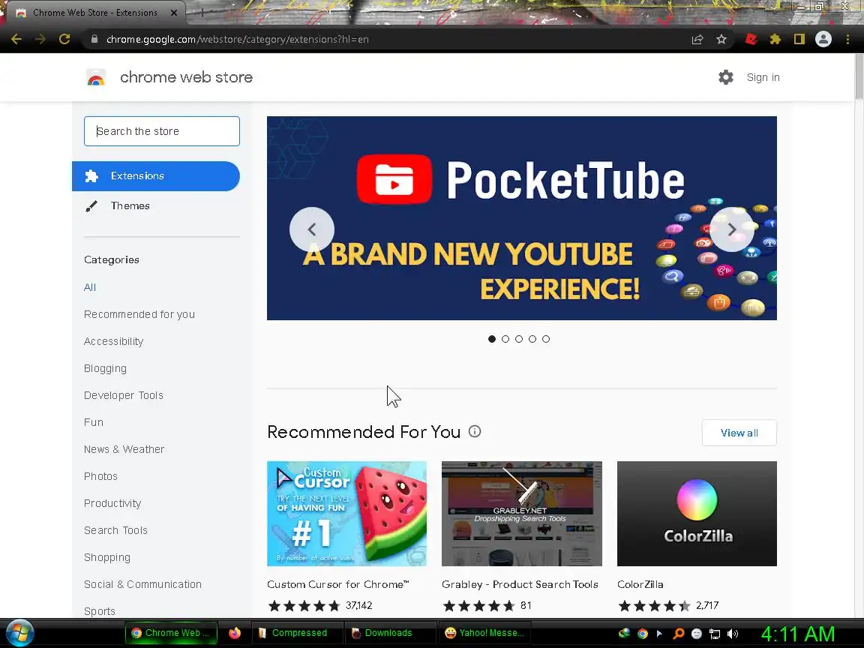Open the Chrome three-dot menu
The image size is (864, 648).
847,39
